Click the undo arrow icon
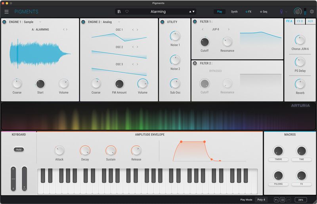The image size is (317, 204). coord(276,200)
